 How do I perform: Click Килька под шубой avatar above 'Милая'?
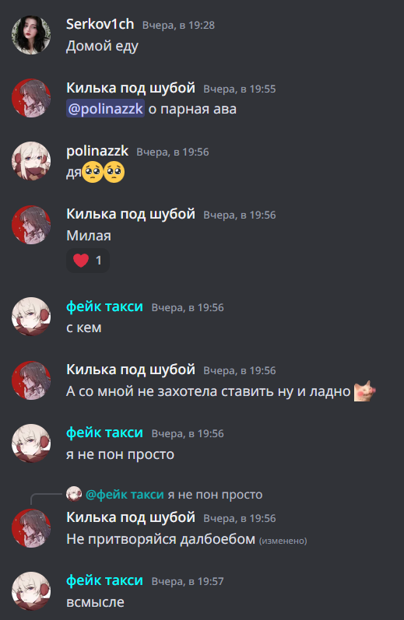31,225
